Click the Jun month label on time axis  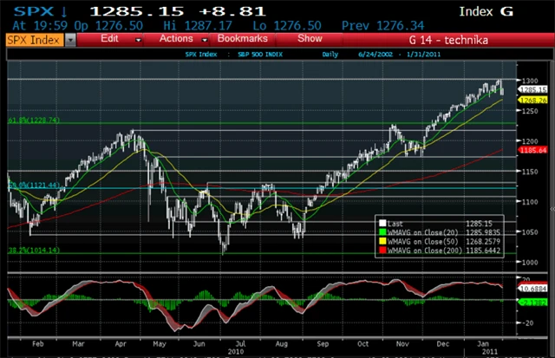click(199, 343)
